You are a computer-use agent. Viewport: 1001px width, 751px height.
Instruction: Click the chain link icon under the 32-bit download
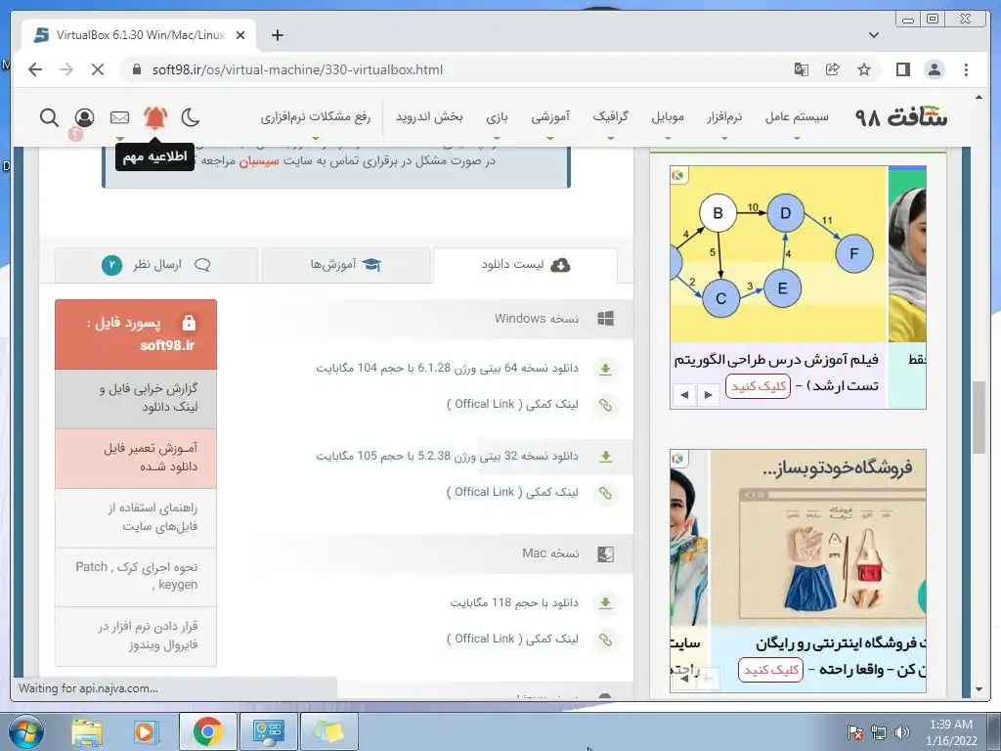coord(605,493)
